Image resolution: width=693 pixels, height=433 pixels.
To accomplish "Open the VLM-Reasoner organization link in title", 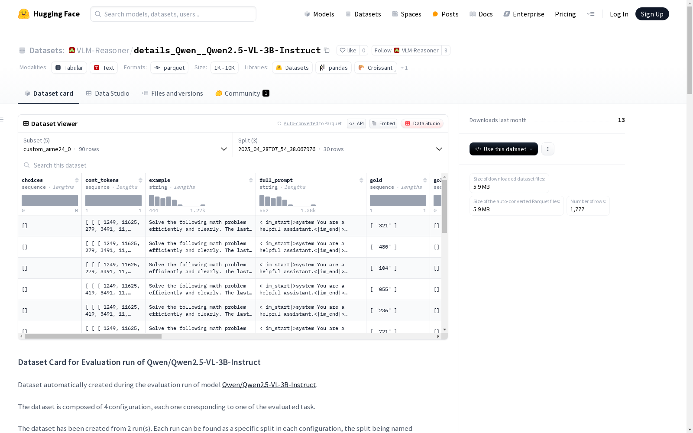I will coord(103,50).
